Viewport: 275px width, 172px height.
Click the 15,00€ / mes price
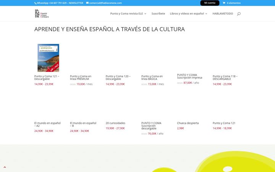pyautogui.click(x=156, y=84)
